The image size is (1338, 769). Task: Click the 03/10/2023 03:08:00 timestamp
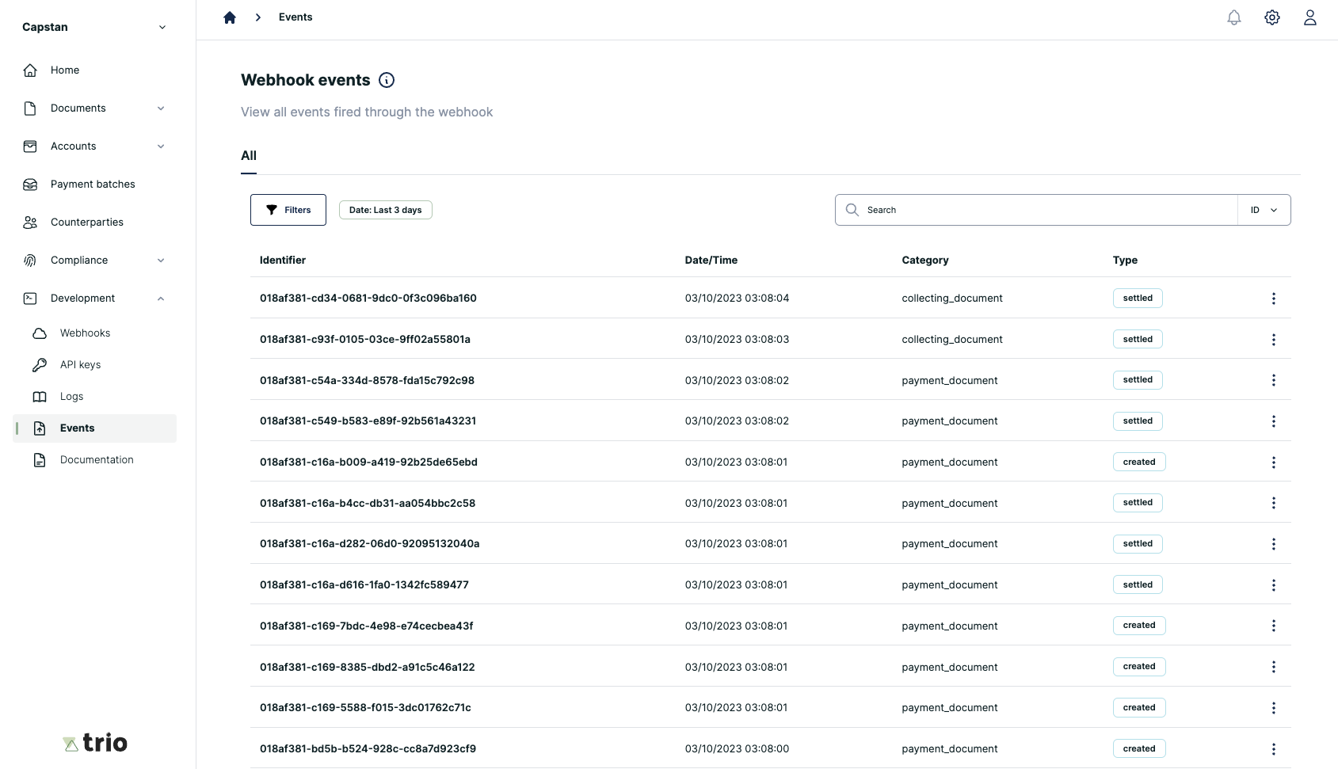[x=738, y=749]
